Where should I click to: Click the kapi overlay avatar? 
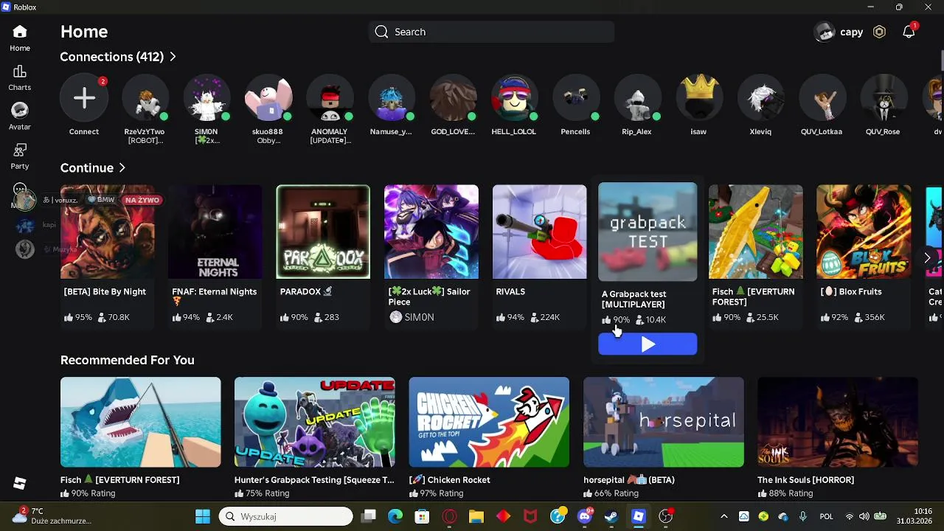25,225
